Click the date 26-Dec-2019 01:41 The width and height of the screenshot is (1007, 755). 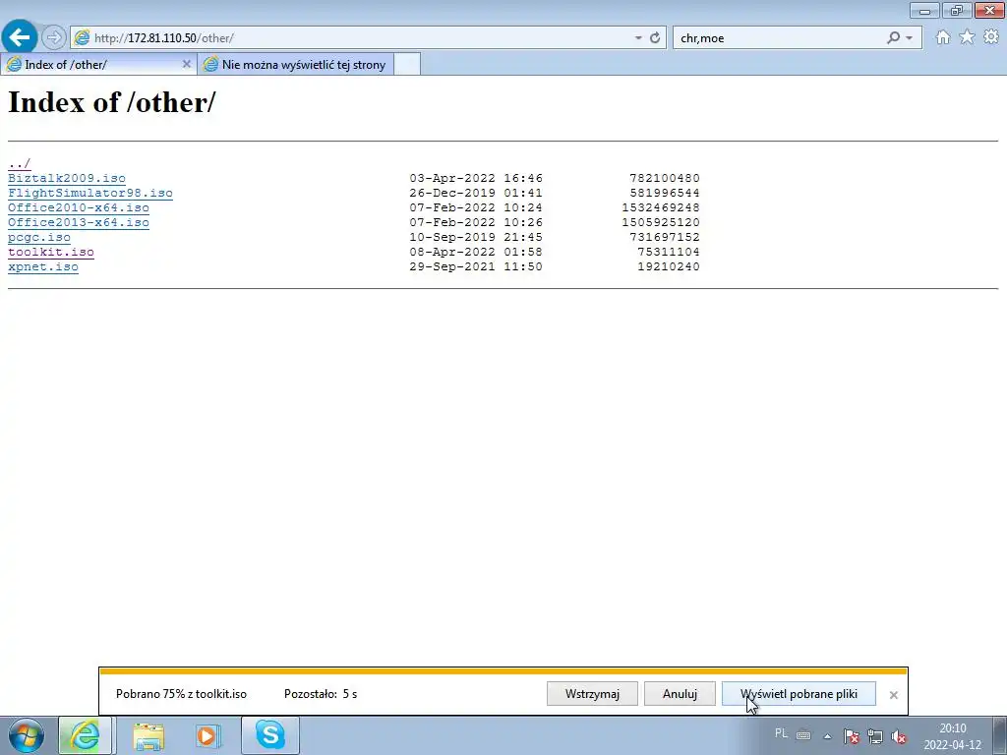tap(476, 193)
